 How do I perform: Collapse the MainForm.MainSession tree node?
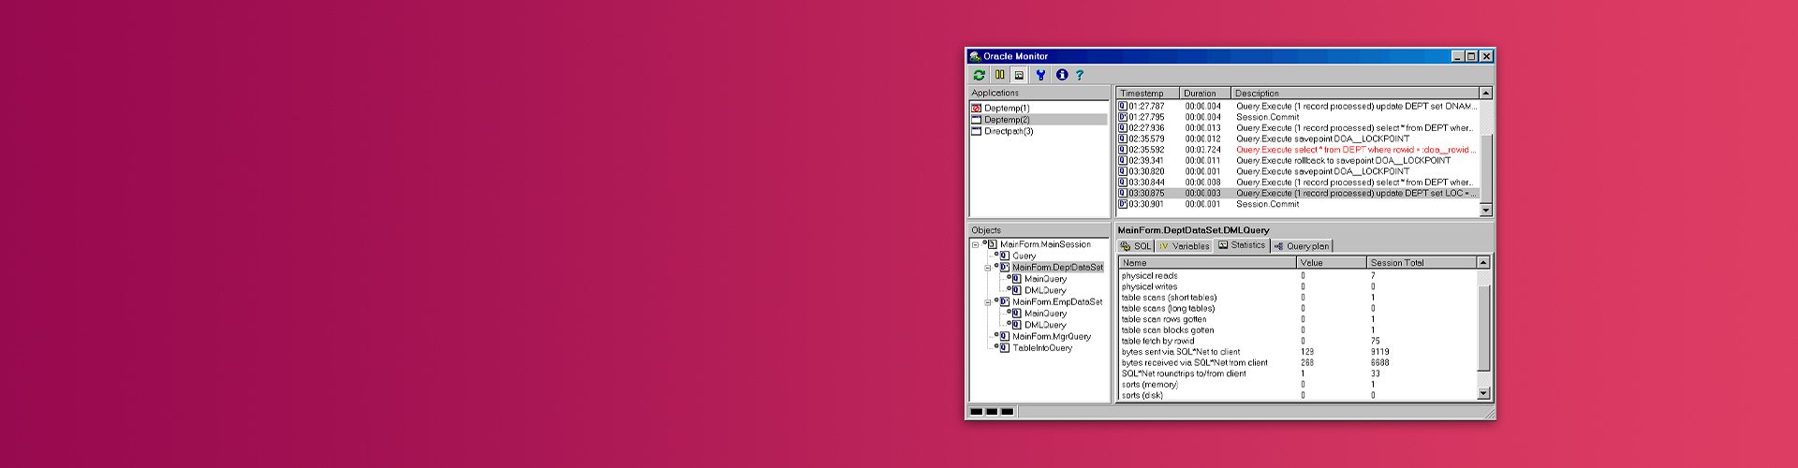(x=975, y=245)
